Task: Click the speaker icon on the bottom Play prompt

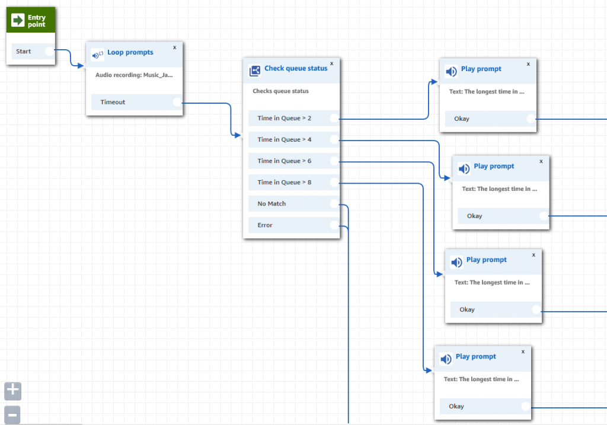Action: (x=446, y=358)
